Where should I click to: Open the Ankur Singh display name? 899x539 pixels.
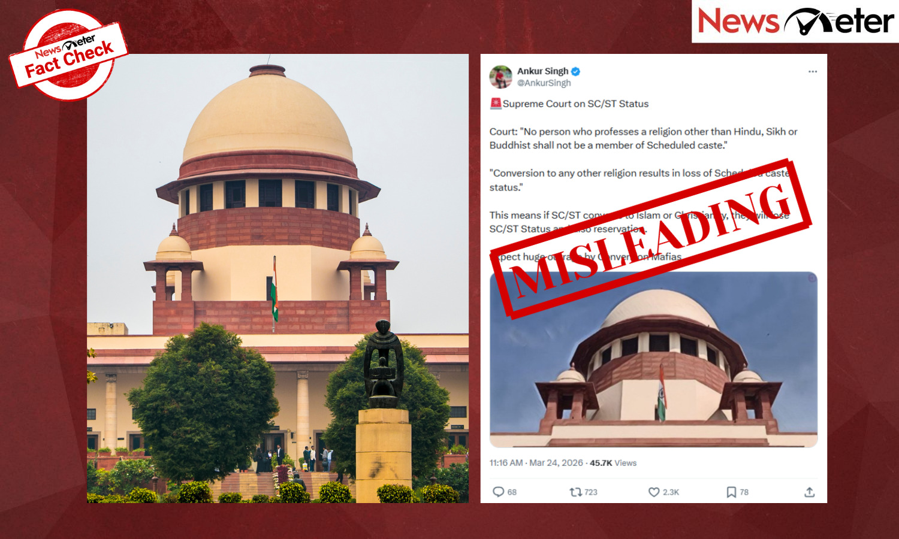pyautogui.click(x=542, y=71)
